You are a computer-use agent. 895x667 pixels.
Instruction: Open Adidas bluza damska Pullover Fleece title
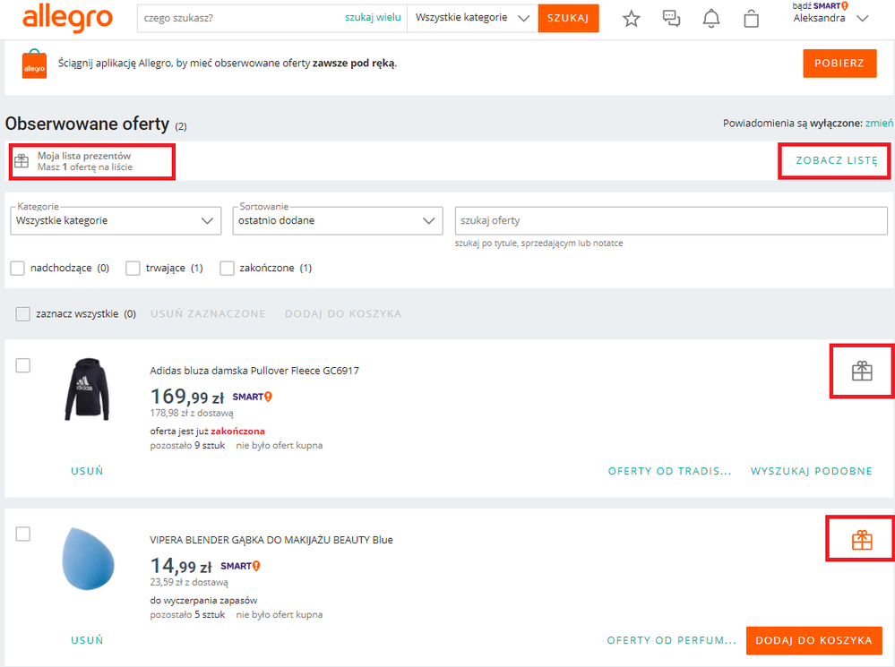(x=254, y=371)
